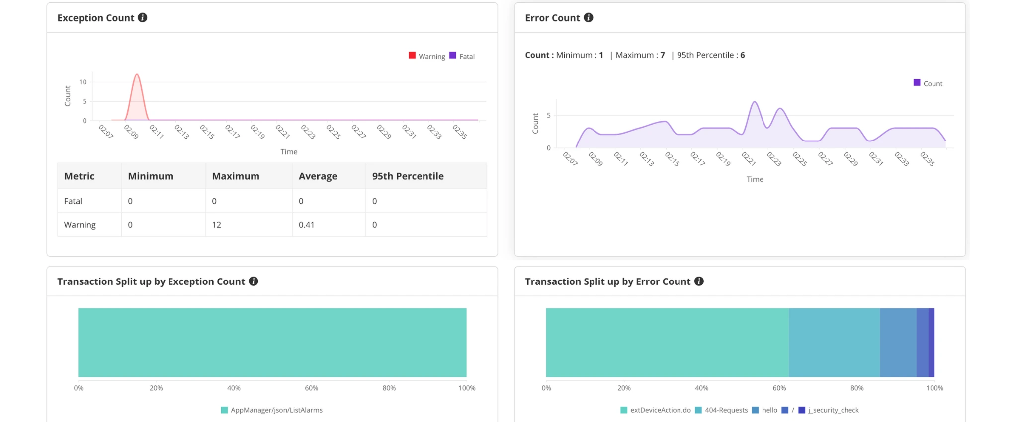The height and width of the screenshot is (422, 1018).
Task: Click the hello bar segment
Action: pos(898,343)
